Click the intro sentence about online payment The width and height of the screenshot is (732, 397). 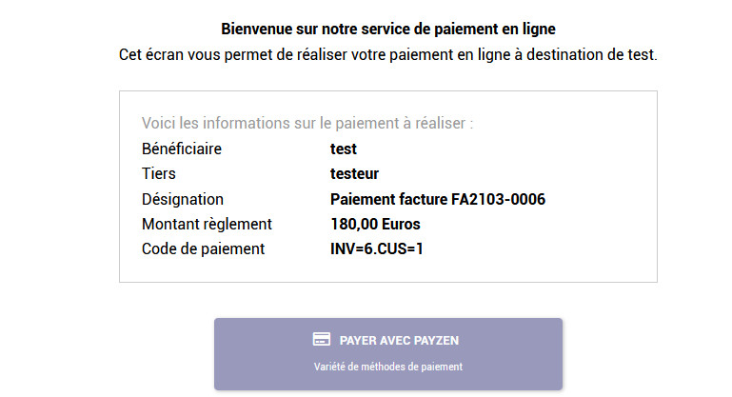coord(388,54)
